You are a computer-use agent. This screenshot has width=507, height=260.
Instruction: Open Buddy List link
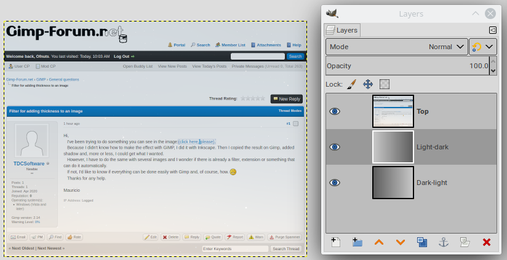[x=137, y=66]
